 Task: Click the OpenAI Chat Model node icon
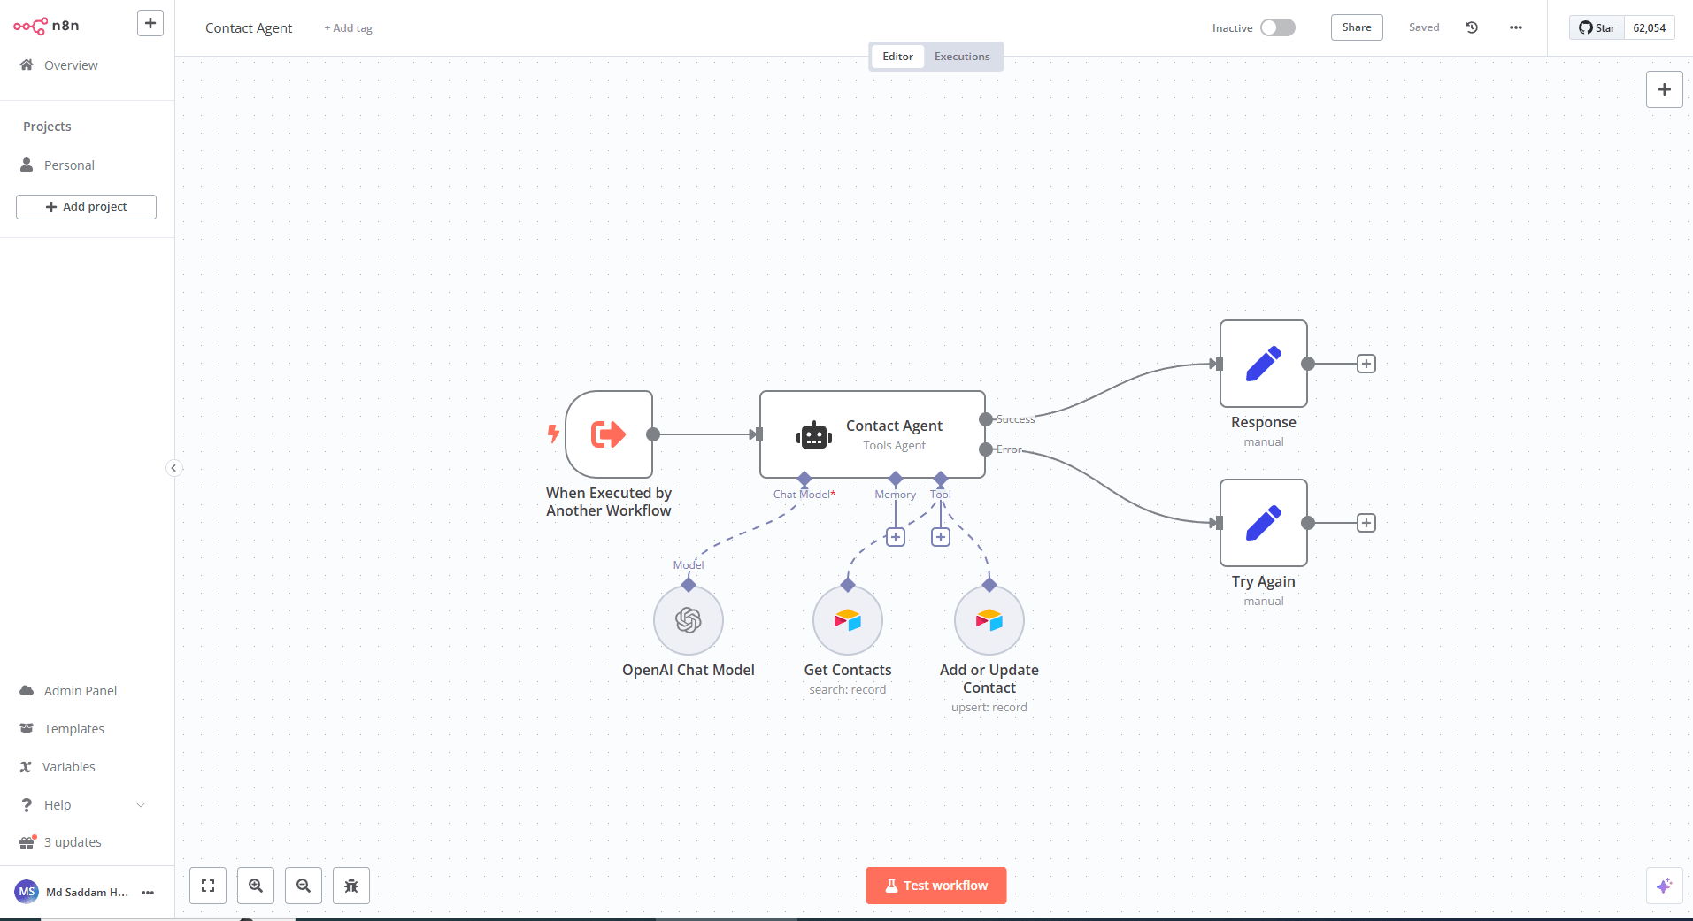point(688,620)
